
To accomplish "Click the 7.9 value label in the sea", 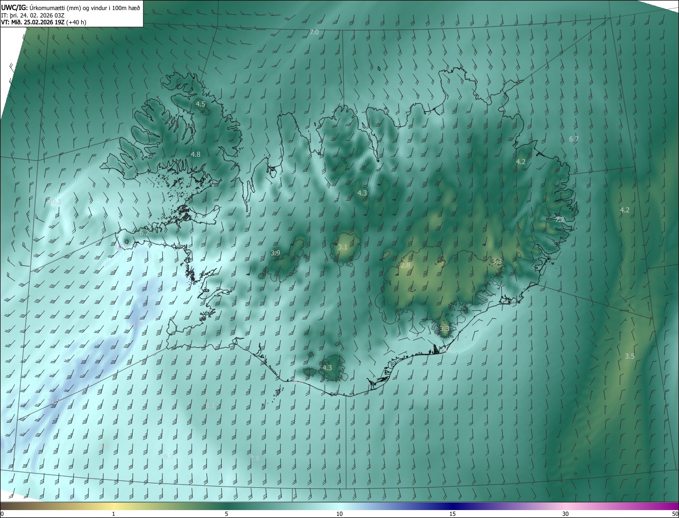I will pos(255,459).
